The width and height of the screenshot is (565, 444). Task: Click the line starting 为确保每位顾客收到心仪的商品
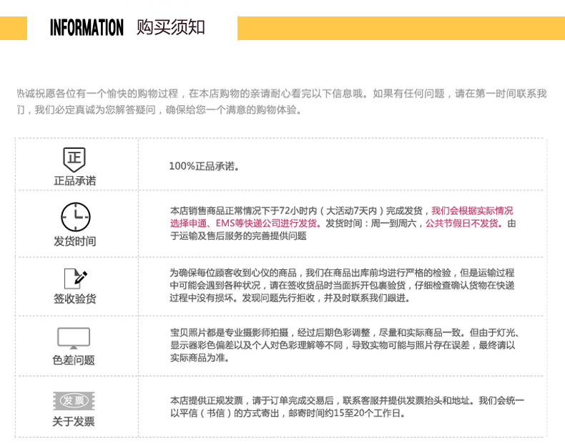[x=342, y=273]
